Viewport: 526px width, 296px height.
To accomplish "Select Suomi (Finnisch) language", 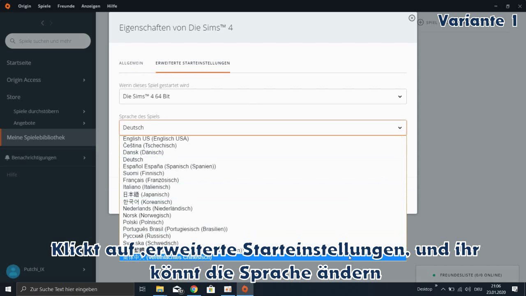I will click(263, 173).
